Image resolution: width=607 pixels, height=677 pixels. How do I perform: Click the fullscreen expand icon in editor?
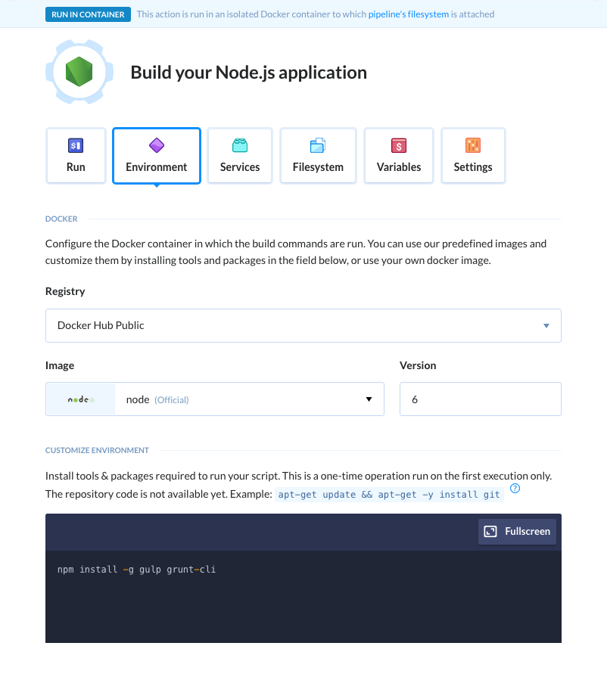pyautogui.click(x=490, y=532)
